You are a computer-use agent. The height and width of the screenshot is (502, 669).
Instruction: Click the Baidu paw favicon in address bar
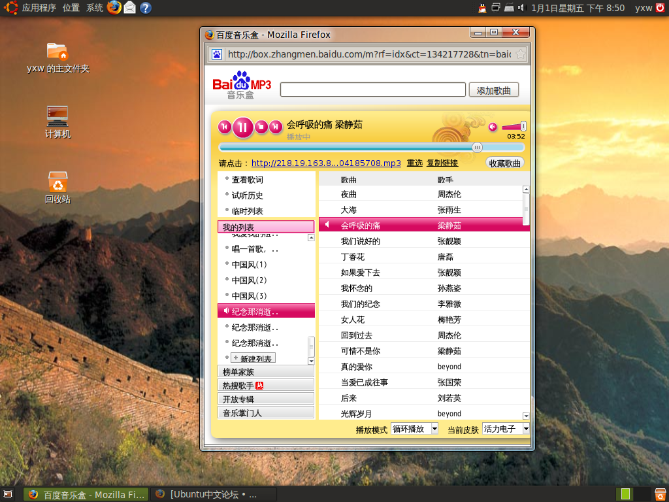pos(217,54)
